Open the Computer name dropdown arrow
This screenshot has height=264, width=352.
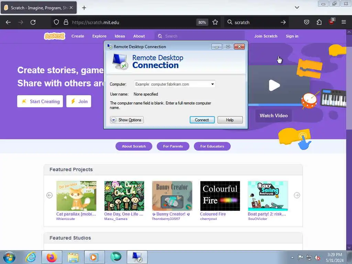click(212, 84)
